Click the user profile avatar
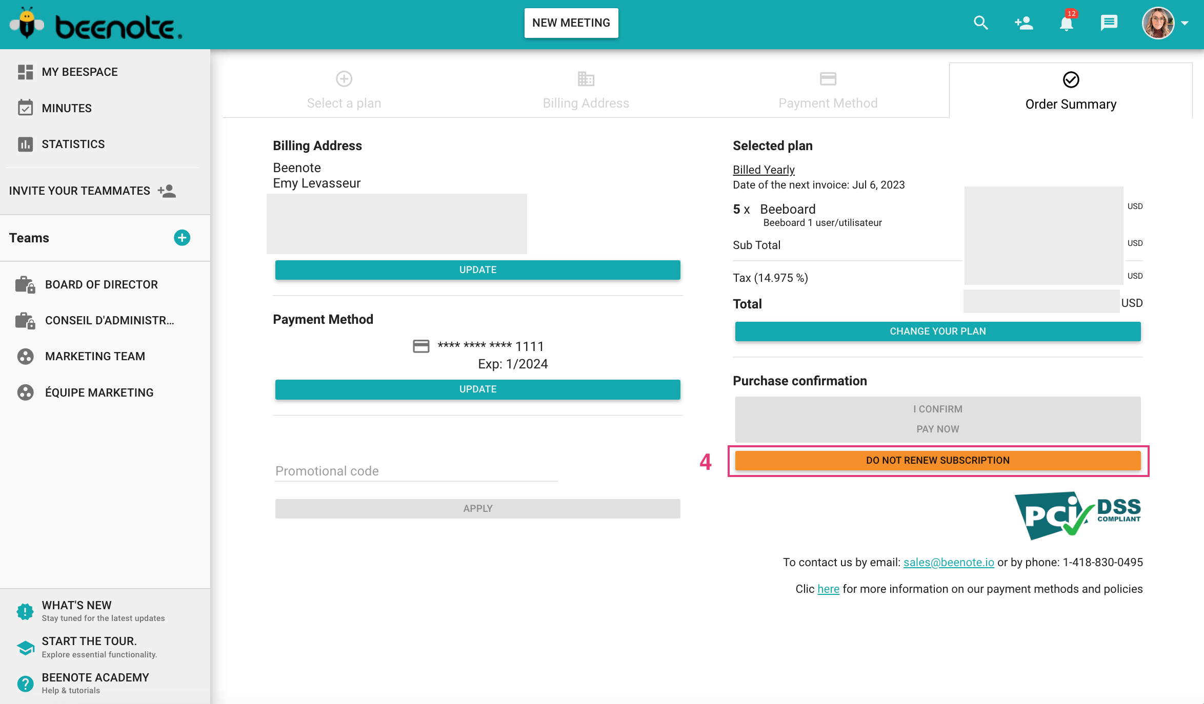This screenshot has height=704, width=1204. pos(1158,23)
